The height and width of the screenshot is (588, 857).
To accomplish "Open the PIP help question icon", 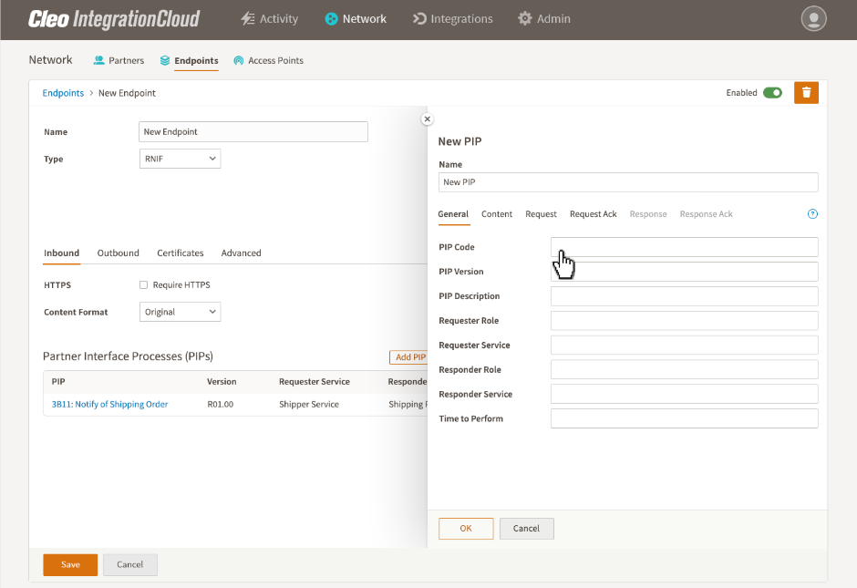I will (812, 213).
